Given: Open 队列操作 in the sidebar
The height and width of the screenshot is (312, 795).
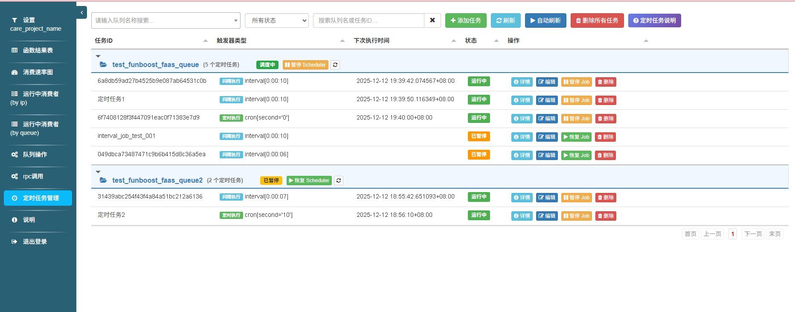Looking at the screenshot, I should tap(38, 155).
